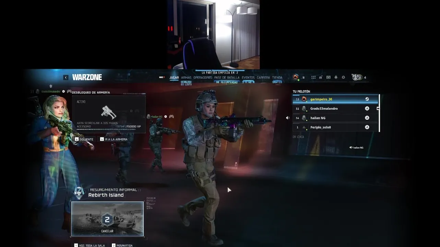Click IR A LA ARMERÍA button
The width and height of the screenshot is (440, 247).
(114, 139)
